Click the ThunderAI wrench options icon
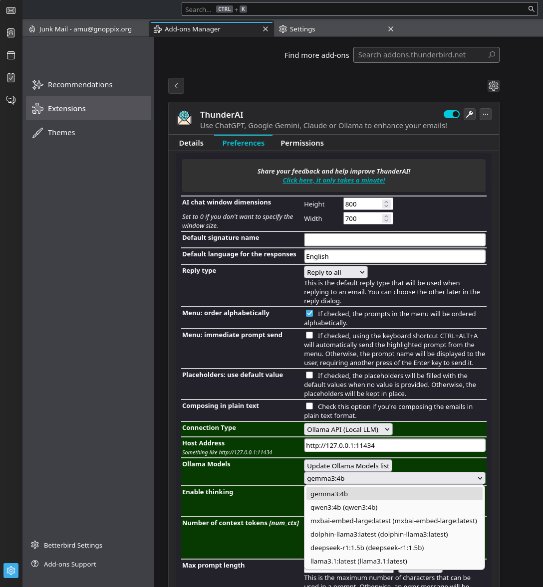 470,114
